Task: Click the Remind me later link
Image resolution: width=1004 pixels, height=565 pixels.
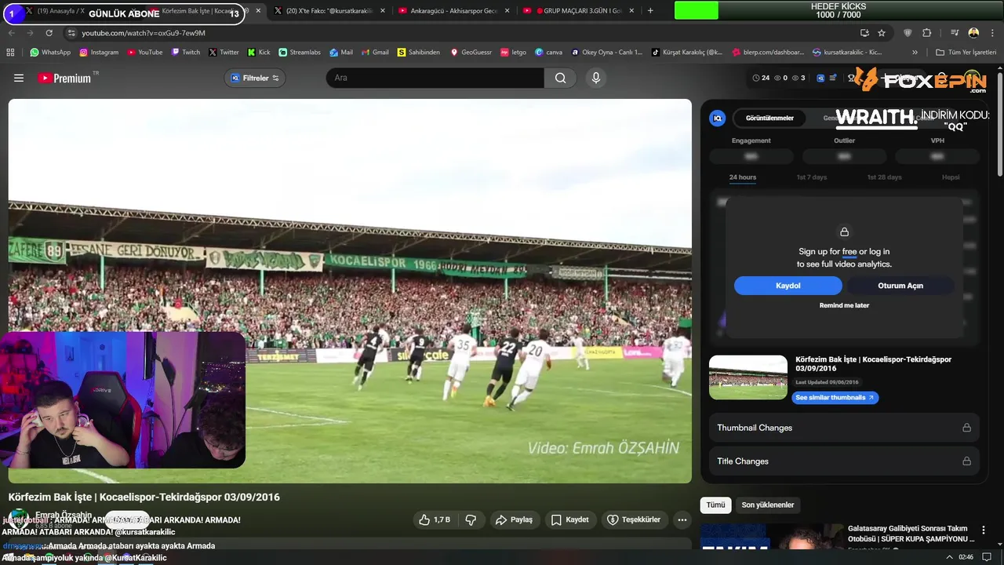Action: point(844,305)
